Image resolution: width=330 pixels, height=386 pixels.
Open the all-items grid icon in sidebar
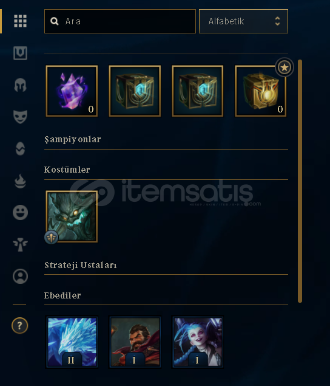click(20, 21)
